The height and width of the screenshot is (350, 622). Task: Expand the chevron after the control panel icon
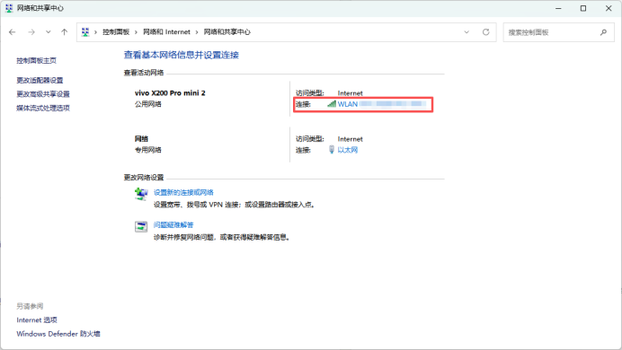[x=95, y=32]
